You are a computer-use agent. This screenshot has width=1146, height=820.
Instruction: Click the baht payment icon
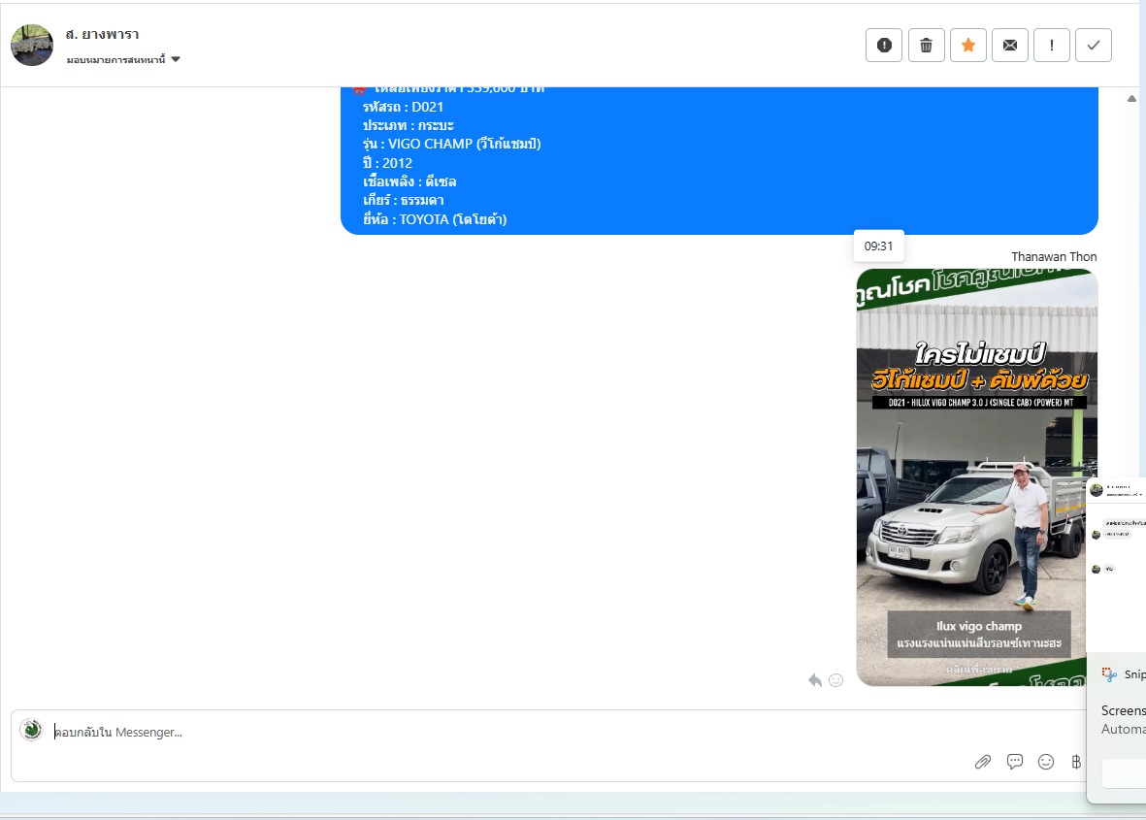(1076, 762)
